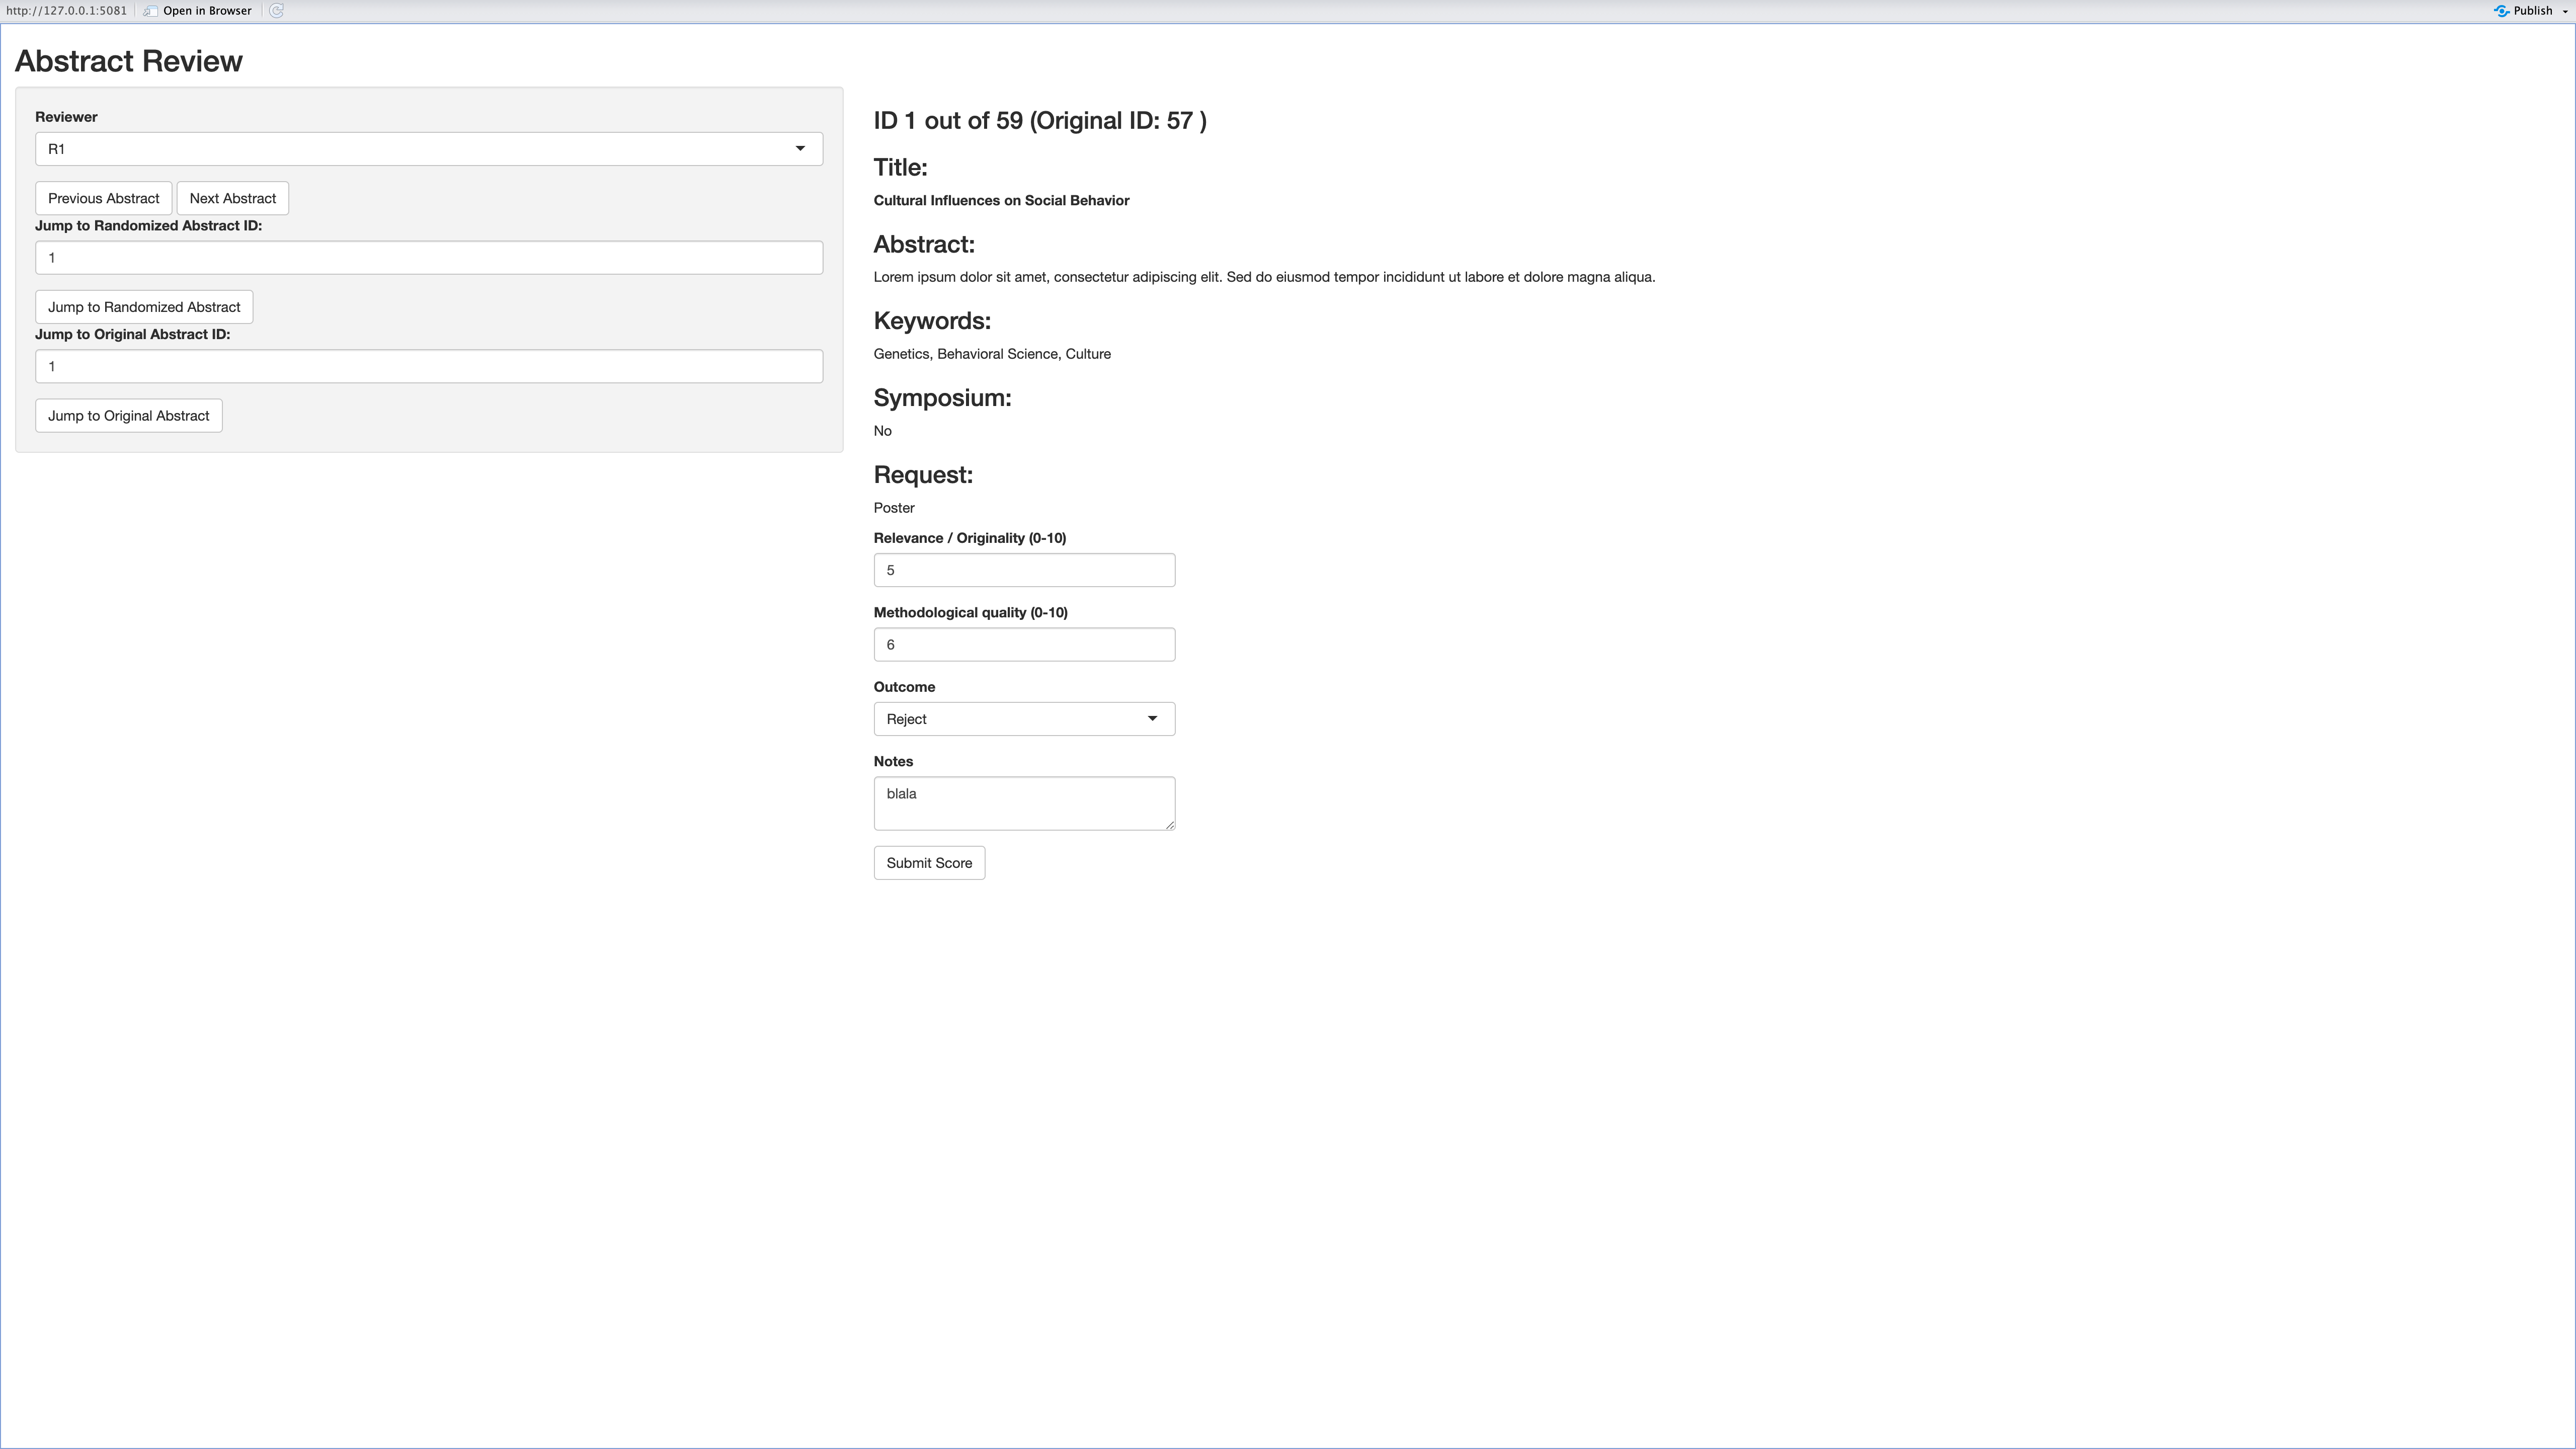Click the Lorem ipsum abstract text
The height and width of the screenshot is (1449, 2576).
pos(1264,277)
